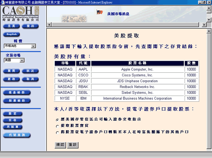Screen dimensions: 212x158
Task: Click the 股票名稱 column header
Action: click(x=137, y=63)
